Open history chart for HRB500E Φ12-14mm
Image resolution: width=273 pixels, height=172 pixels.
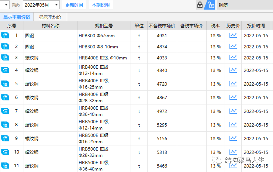(233, 125)
